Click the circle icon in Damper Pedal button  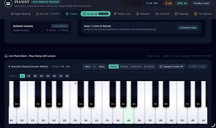coord(161,67)
